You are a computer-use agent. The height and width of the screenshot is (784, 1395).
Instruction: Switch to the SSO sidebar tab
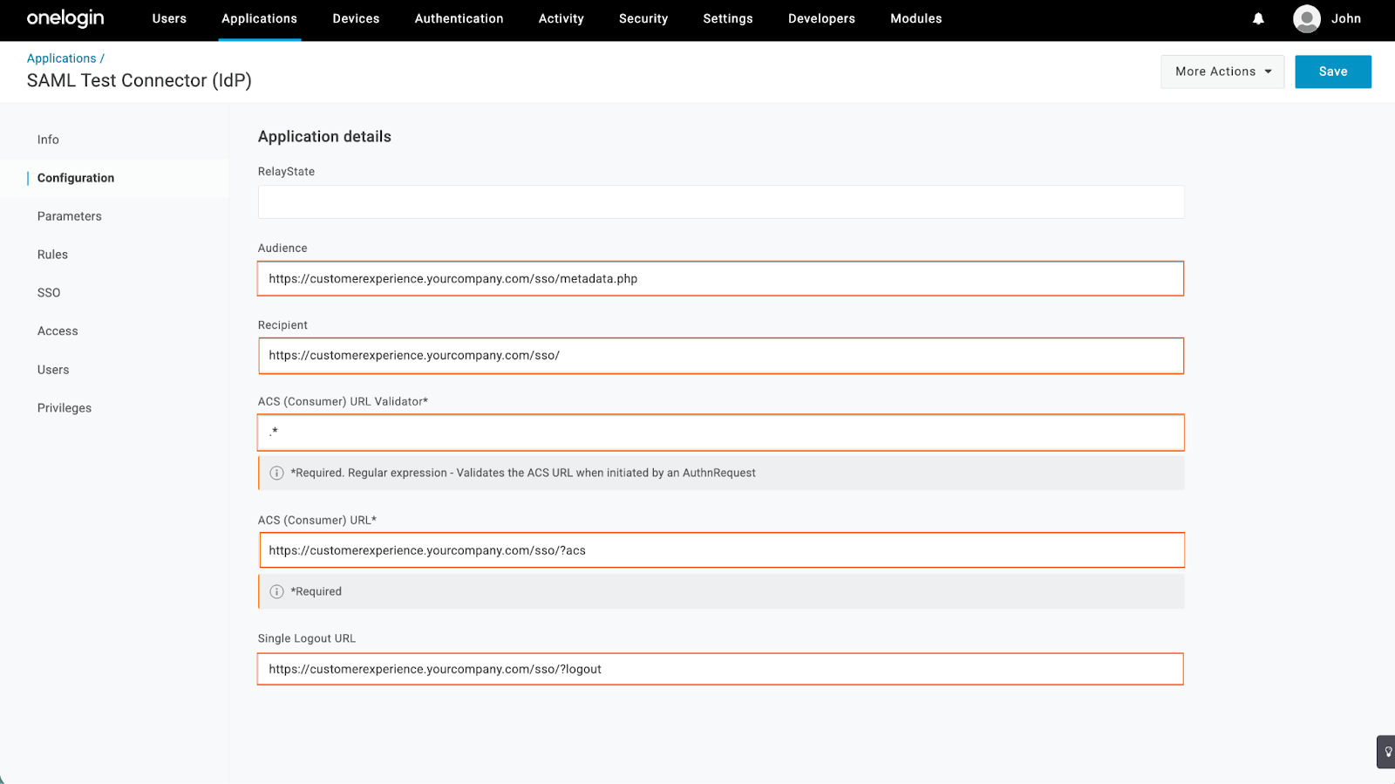49,293
